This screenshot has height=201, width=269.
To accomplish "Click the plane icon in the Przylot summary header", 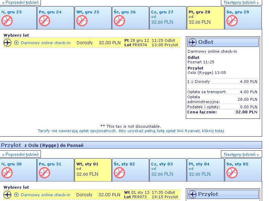I will pos(192,194).
